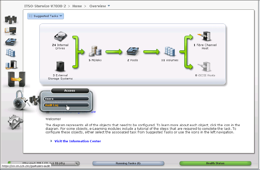Screen dimensions: 260x170
Task: Select Audit Log in the Access menu
Action: click(x=66, y=105)
